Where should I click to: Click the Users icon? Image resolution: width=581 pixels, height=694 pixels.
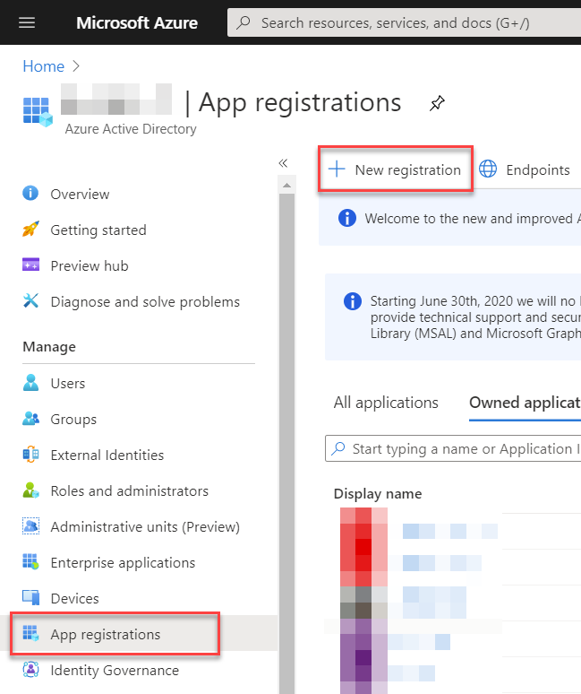30,382
